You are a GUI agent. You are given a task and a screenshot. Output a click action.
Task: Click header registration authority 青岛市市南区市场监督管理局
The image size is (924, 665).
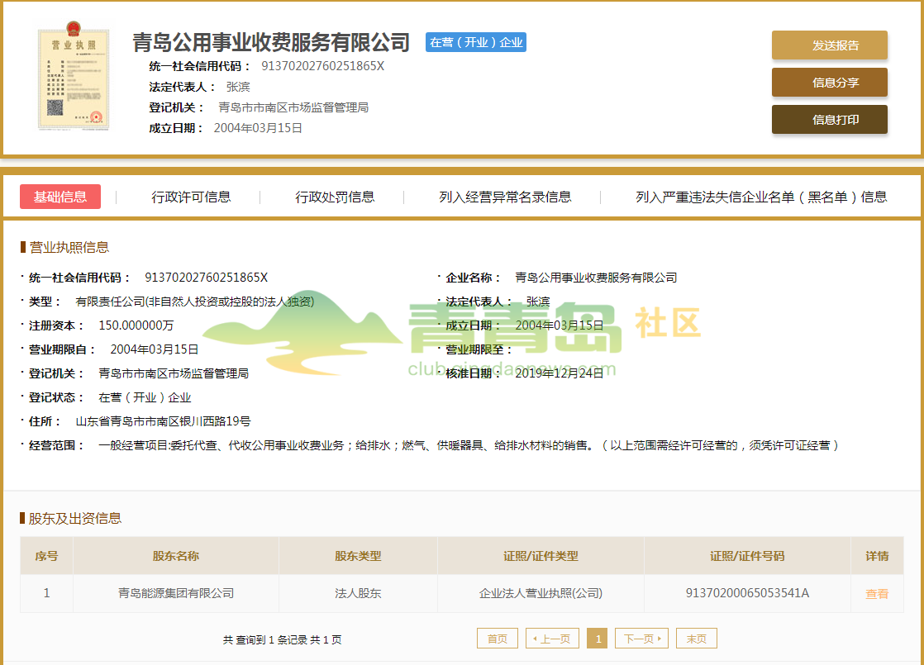coord(293,107)
